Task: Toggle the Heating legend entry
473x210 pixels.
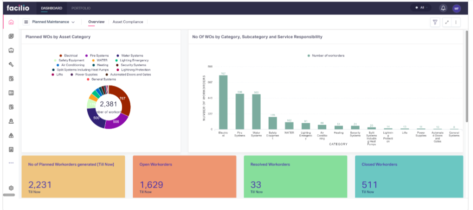Action: (100, 64)
